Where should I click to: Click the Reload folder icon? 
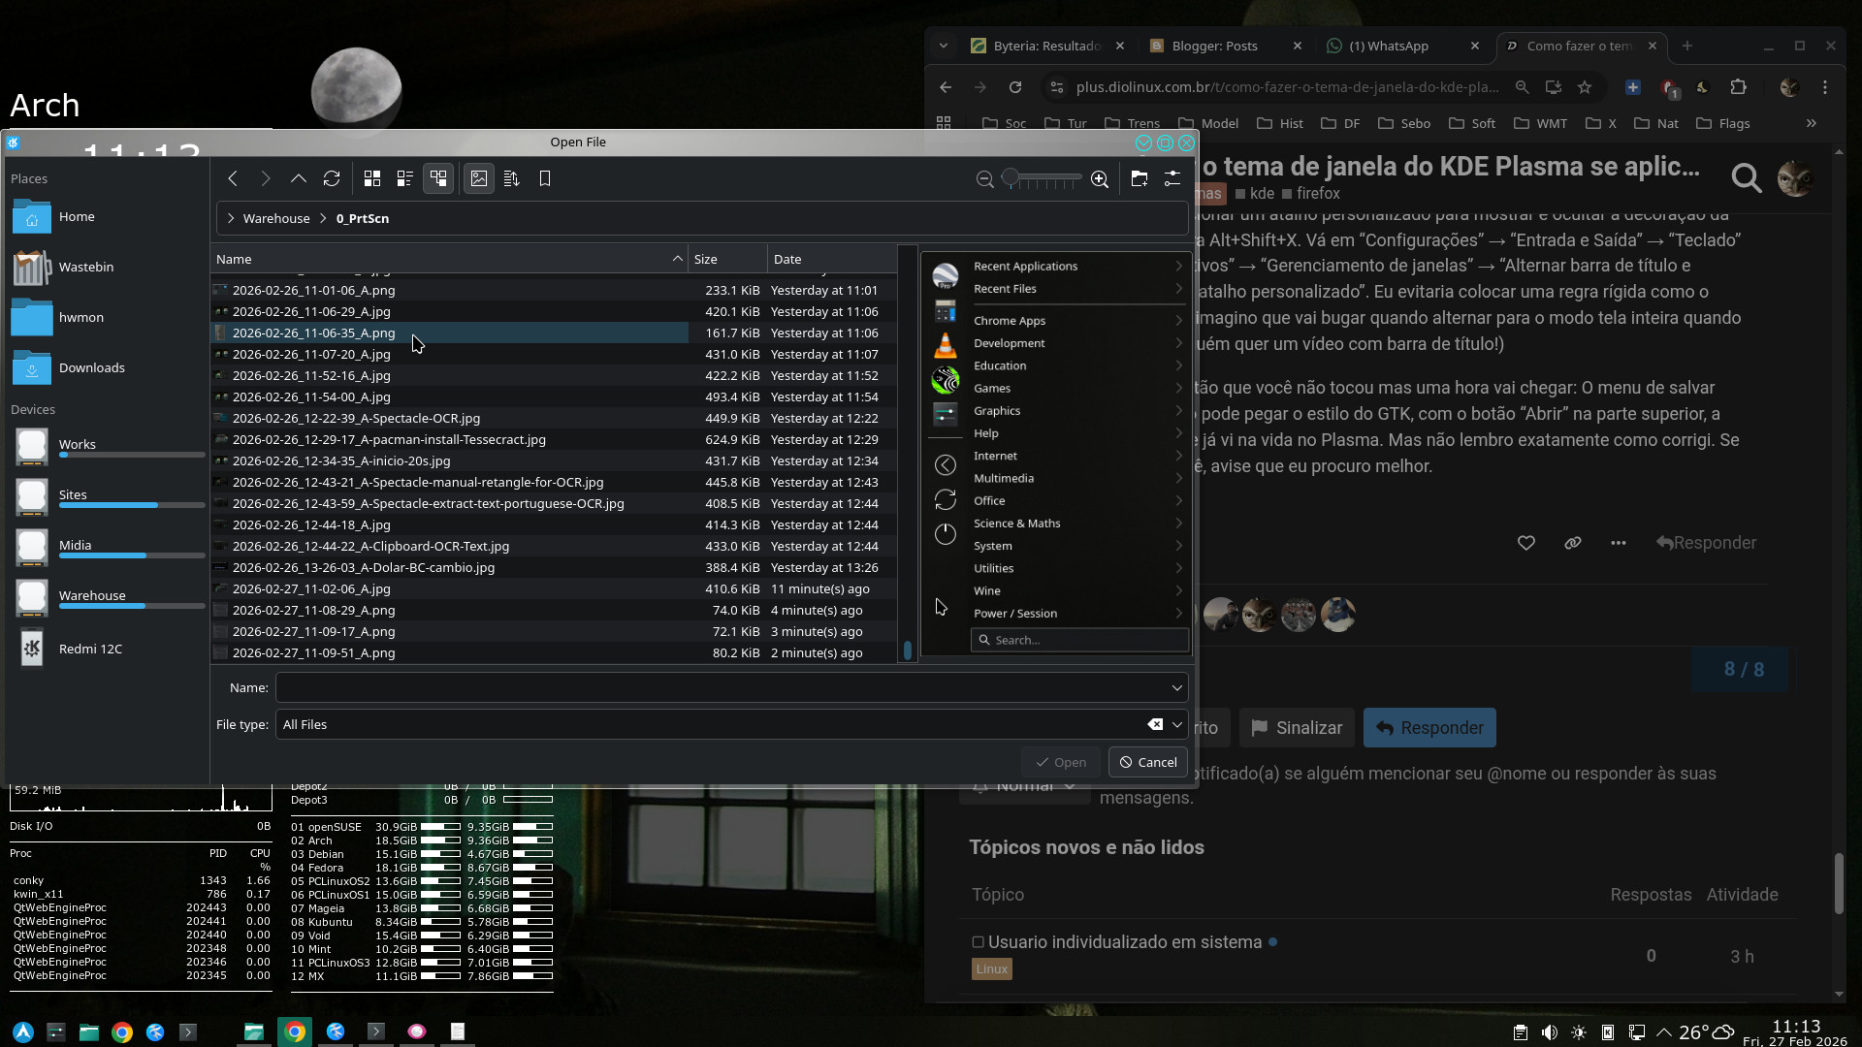(332, 178)
